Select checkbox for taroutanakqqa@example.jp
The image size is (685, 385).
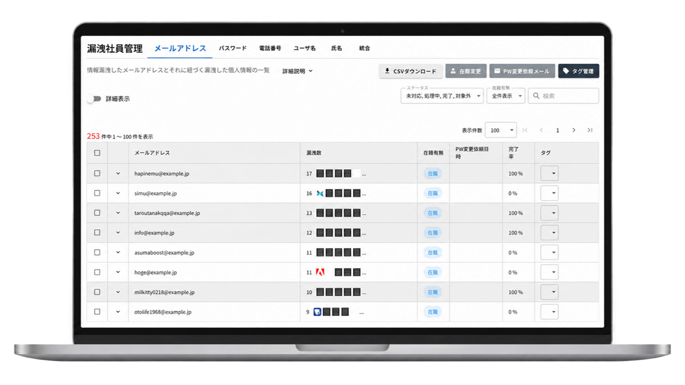point(97,213)
